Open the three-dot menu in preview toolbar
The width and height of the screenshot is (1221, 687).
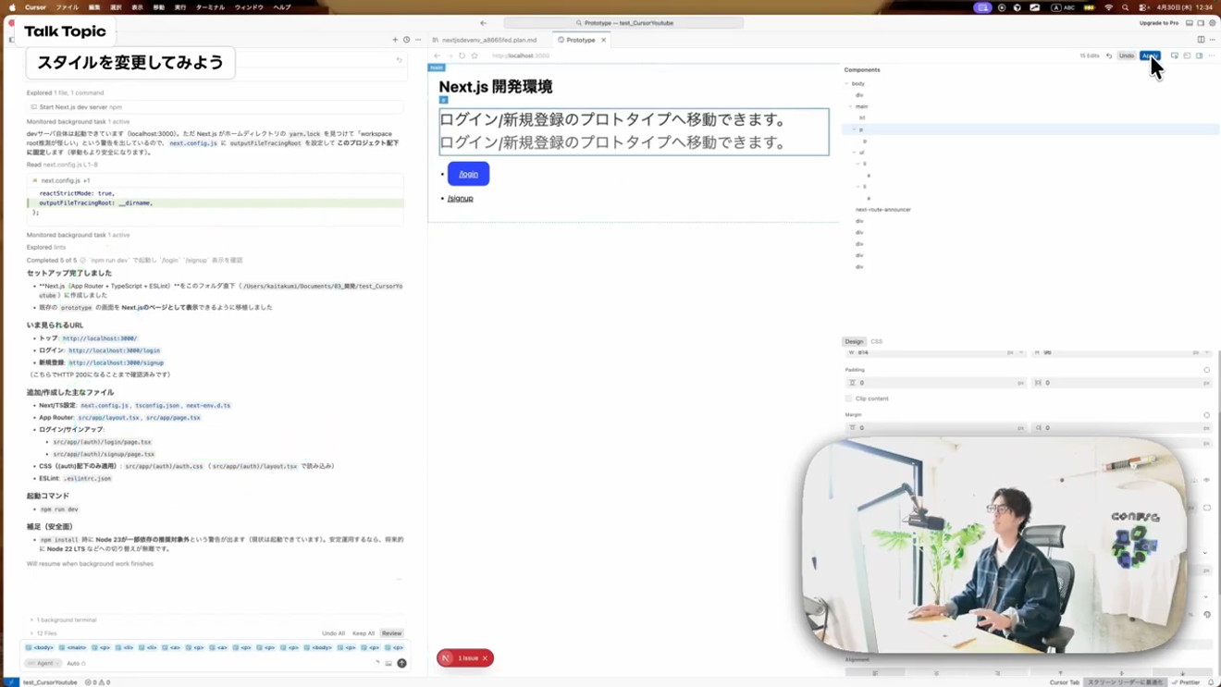pos(1212,55)
